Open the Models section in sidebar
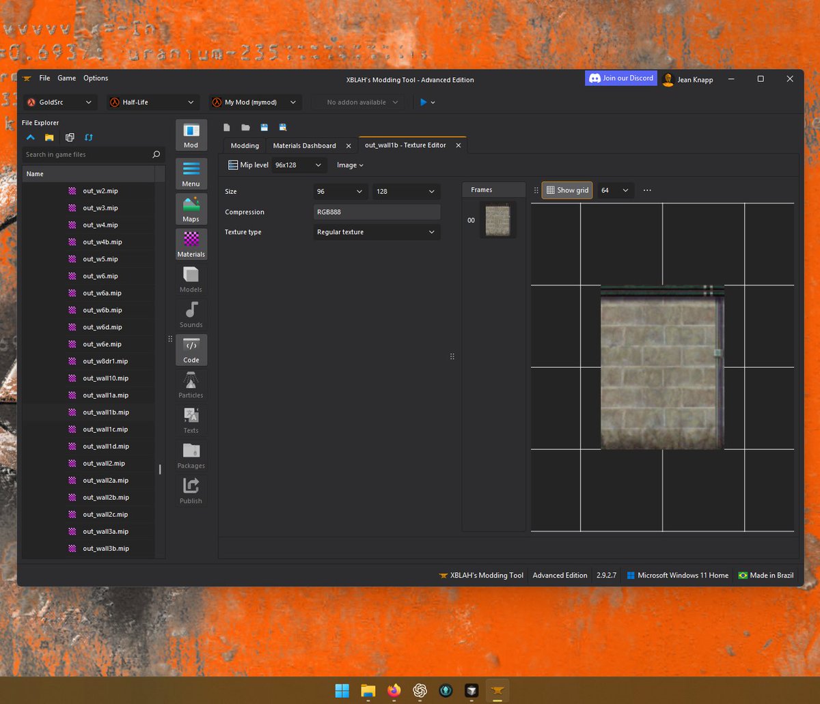This screenshot has width=820, height=704. [191, 279]
